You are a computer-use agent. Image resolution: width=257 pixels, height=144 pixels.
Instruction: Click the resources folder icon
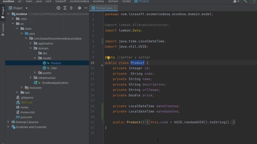coord(27,88)
